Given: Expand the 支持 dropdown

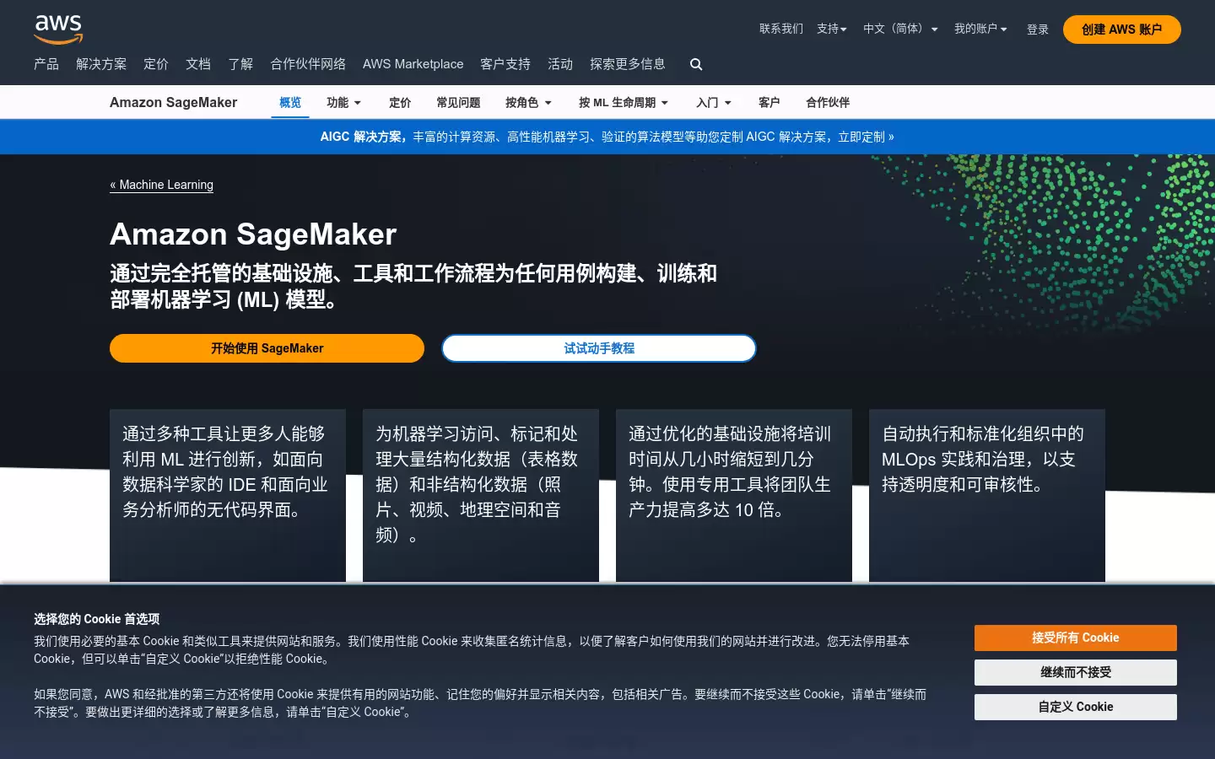Looking at the screenshot, I should point(832,29).
